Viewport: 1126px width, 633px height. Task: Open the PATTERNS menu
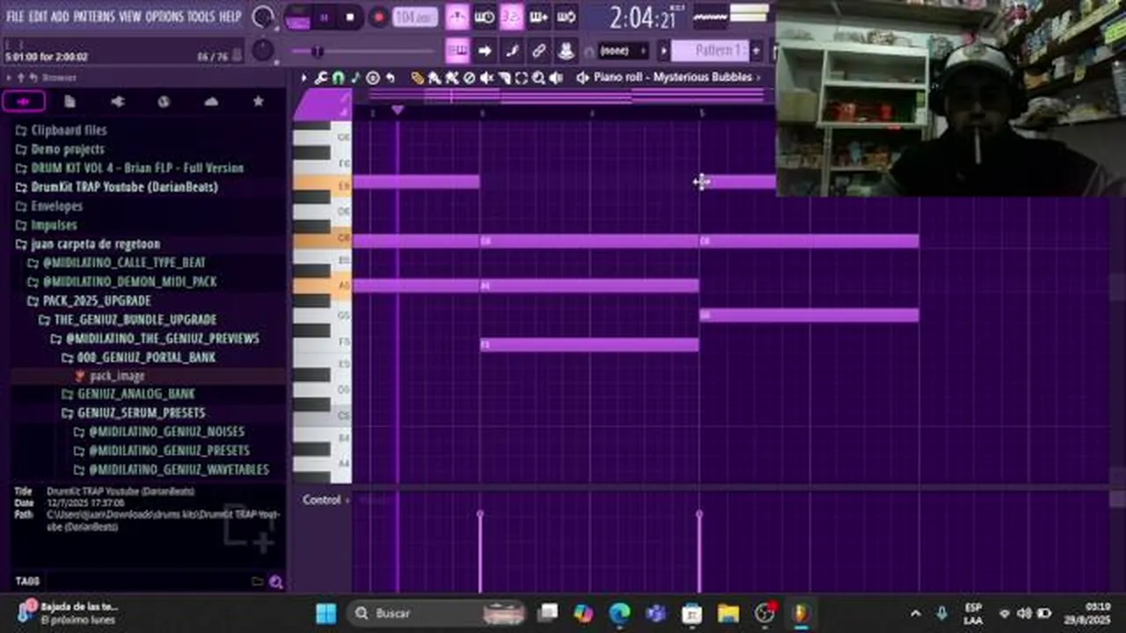click(94, 17)
